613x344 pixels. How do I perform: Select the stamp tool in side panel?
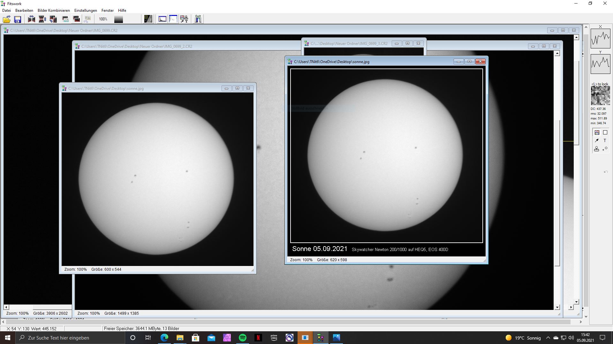click(596, 149)
